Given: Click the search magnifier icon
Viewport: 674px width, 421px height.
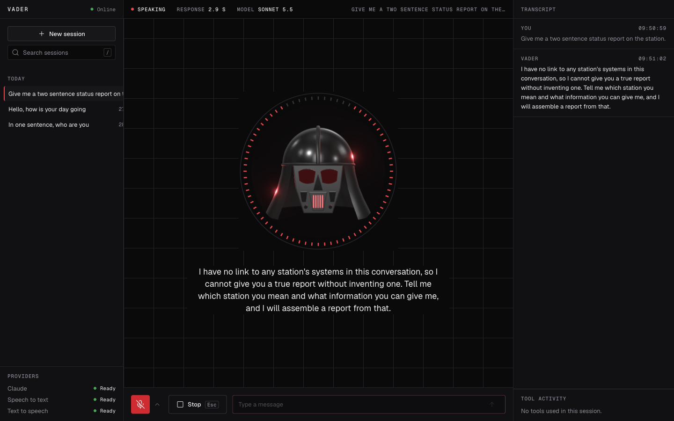Looking at the screenshot, I should (15, 52).
